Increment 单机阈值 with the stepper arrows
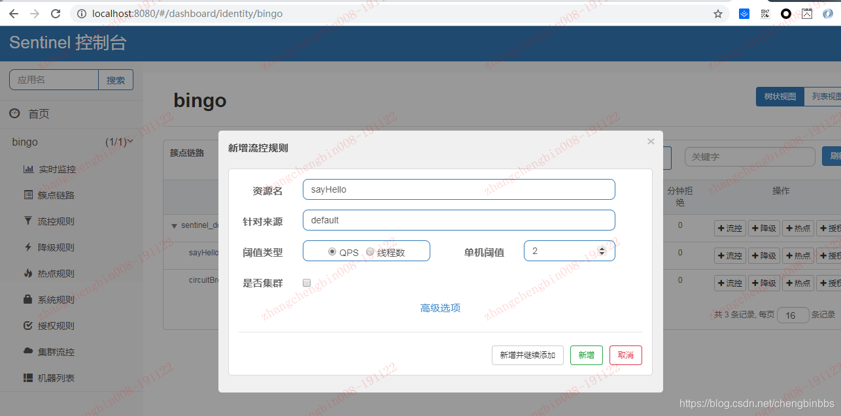Viewport: 841px width, 416px height. [x=602, y=248]
